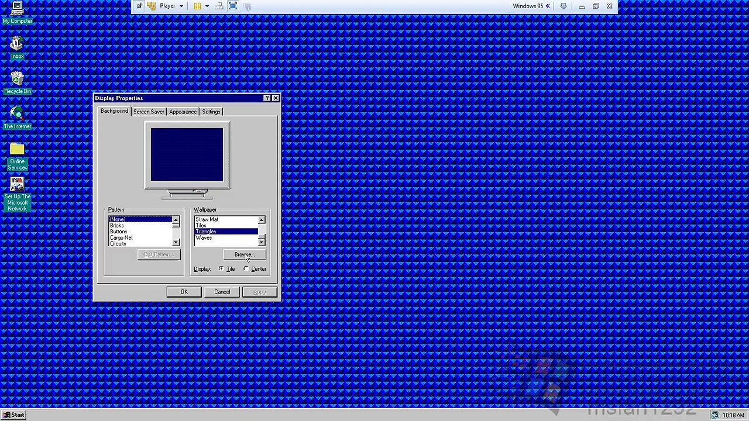
Task: Select the Circuits pattern
Action: click(x=140, y=244)
